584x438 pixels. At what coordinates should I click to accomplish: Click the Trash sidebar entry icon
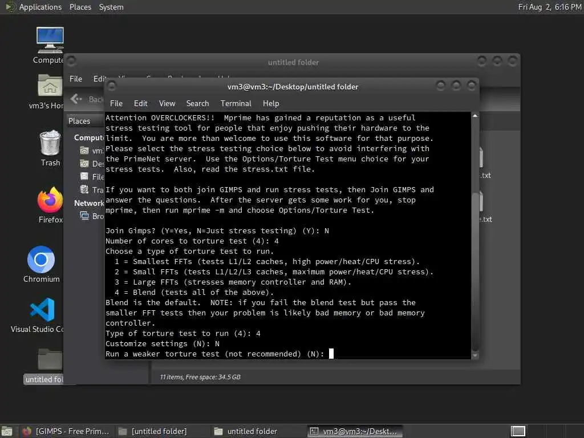[84, 189]
